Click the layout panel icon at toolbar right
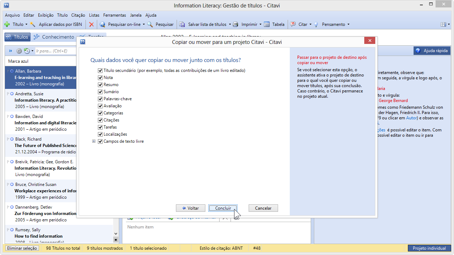Image resolution: width=454 pixels, height=255 pixels. 443,24
